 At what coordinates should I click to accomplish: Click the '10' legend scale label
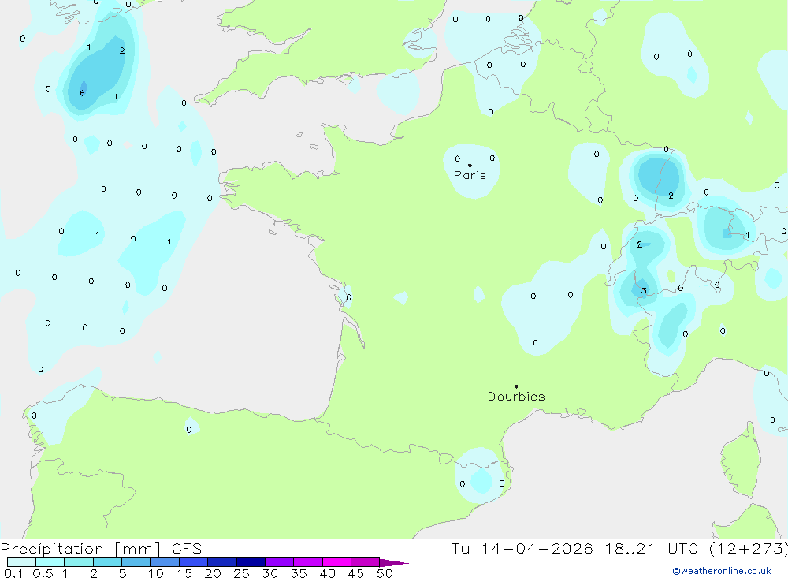156,573
